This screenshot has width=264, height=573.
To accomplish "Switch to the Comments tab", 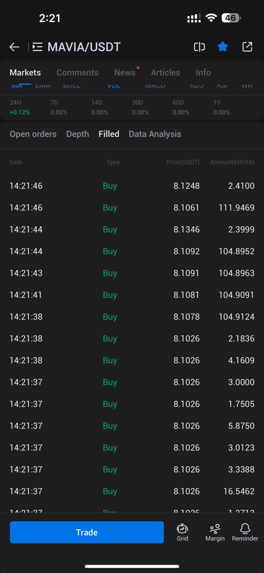I will coord(77,73).
